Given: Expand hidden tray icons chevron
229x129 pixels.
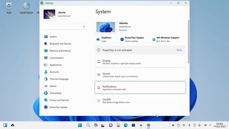Looking at the screenshot, I should [210, 125].
